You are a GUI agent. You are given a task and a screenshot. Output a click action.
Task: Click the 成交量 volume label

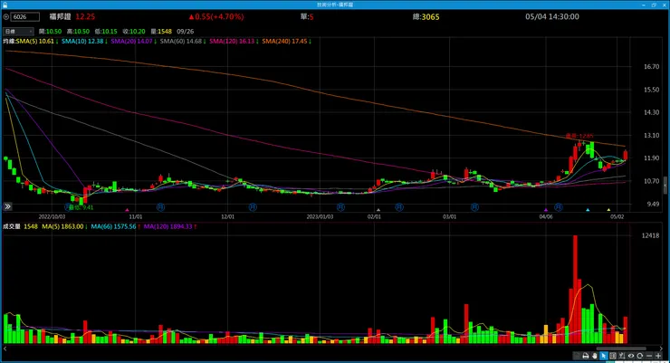[12, 226]
